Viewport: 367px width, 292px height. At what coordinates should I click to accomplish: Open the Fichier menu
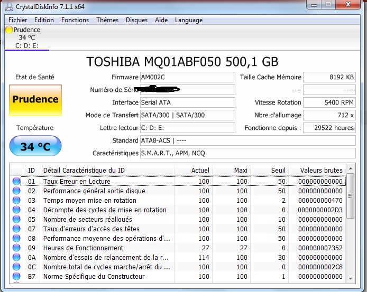(17, 20)
